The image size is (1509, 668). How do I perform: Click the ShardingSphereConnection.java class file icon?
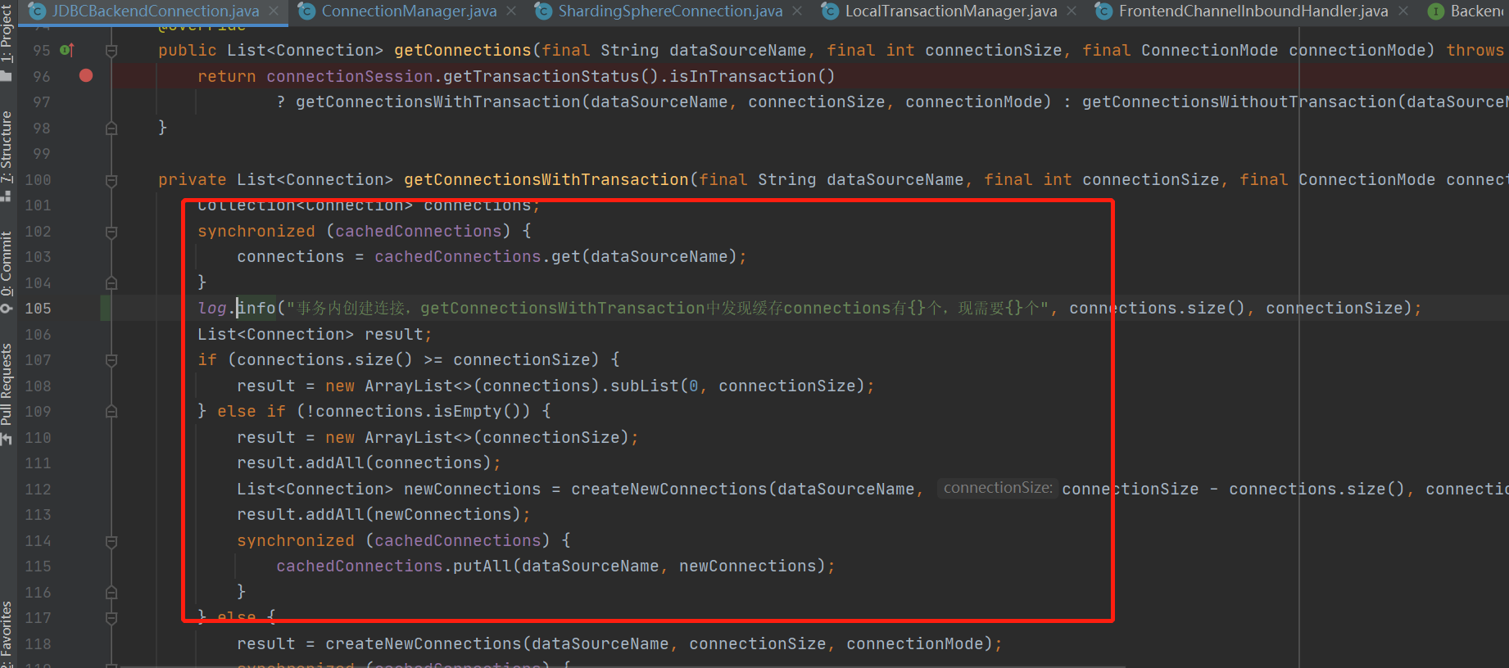point(543,11)
